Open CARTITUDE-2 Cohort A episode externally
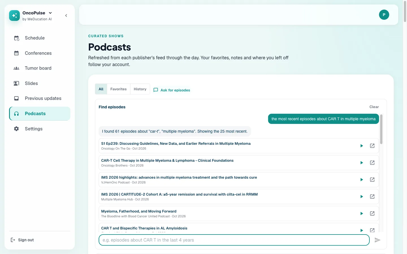 pos(372,197)
